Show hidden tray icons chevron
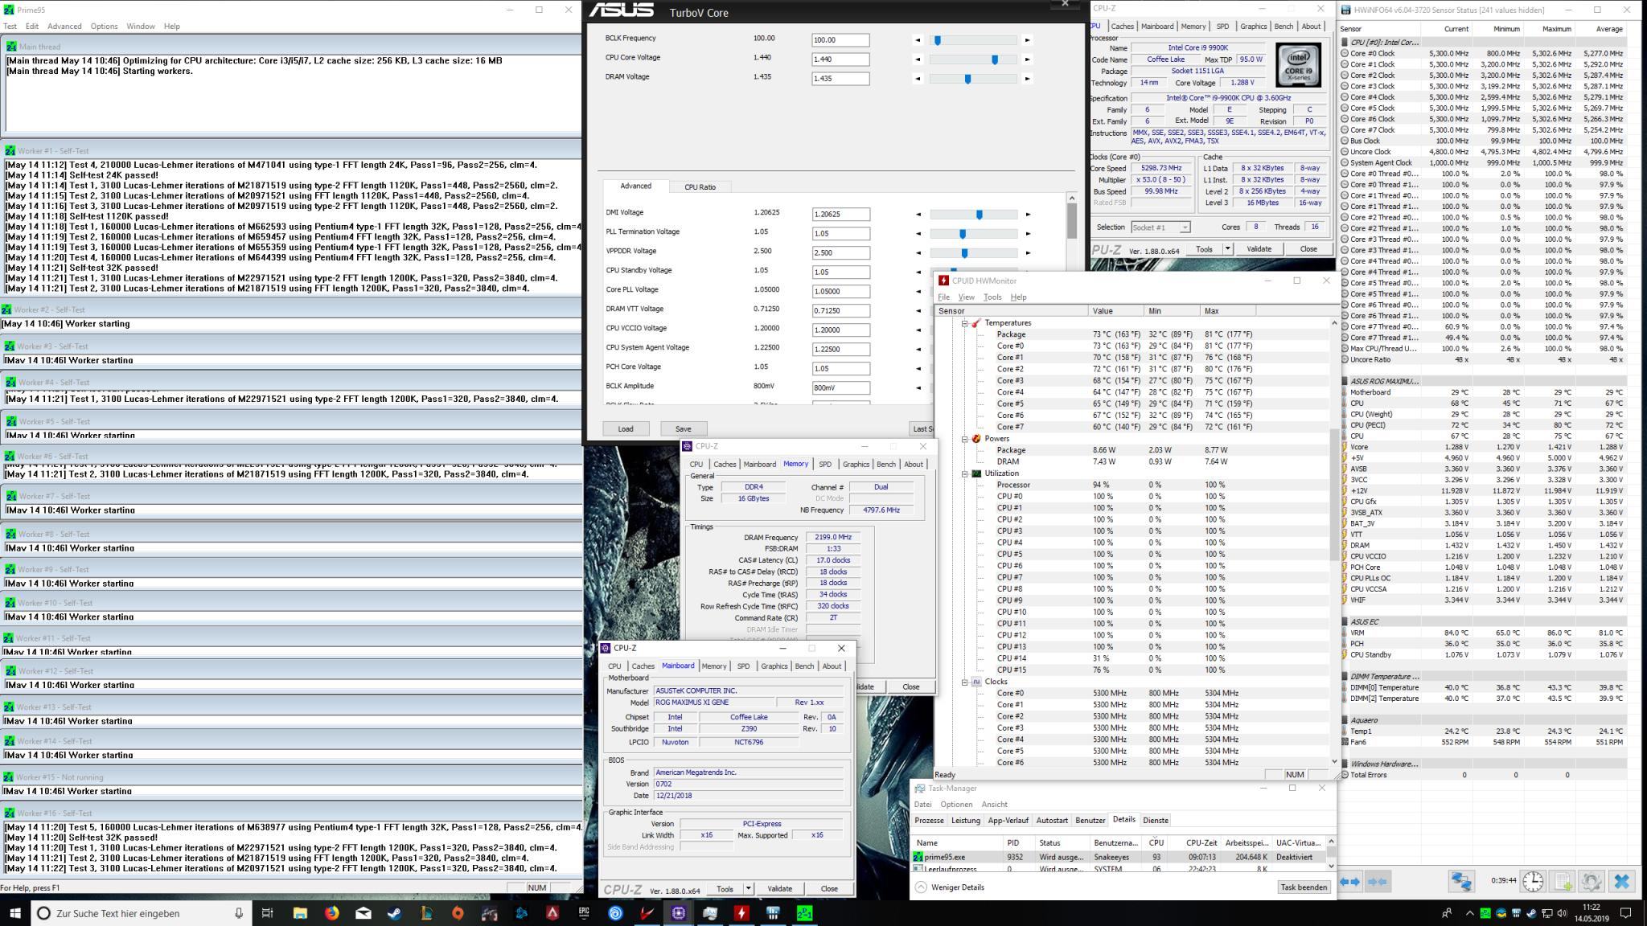Screen dimensions: 1647x926 click(1469, 913)
